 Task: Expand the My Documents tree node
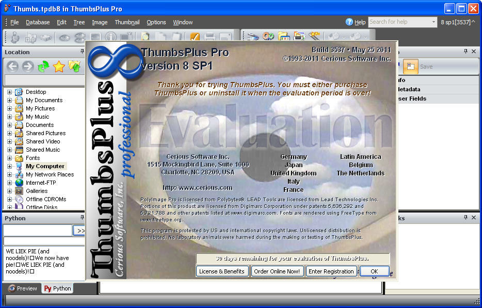point(9,100)
